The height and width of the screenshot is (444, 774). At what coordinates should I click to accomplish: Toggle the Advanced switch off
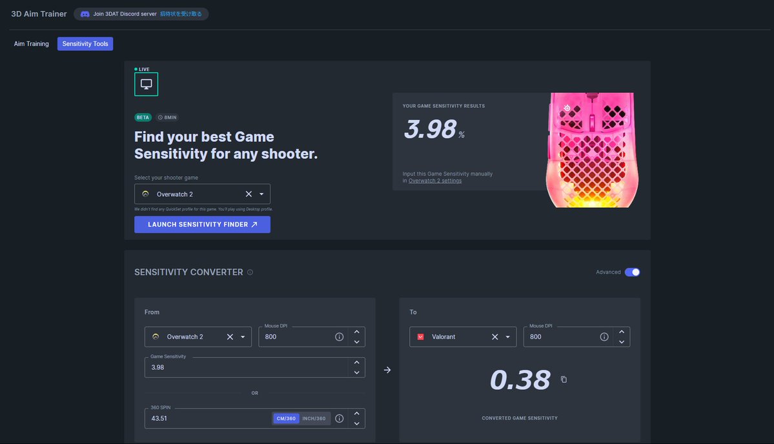(632, 272)
